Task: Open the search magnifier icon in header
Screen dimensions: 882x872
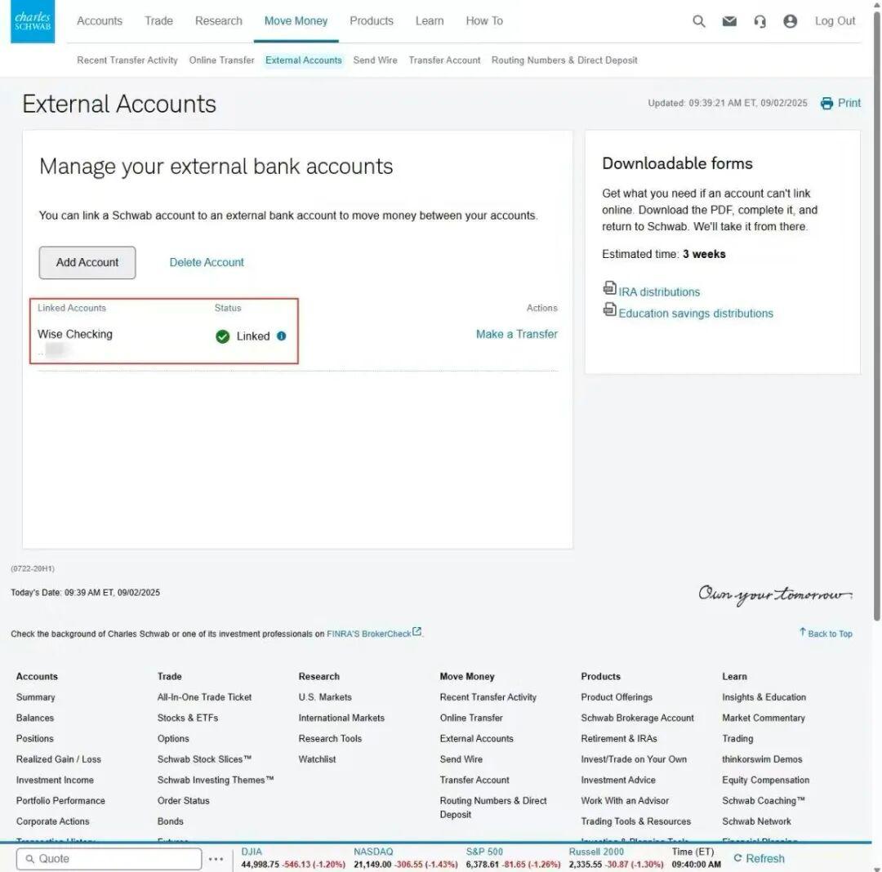Action: click(x=698, y=21)
